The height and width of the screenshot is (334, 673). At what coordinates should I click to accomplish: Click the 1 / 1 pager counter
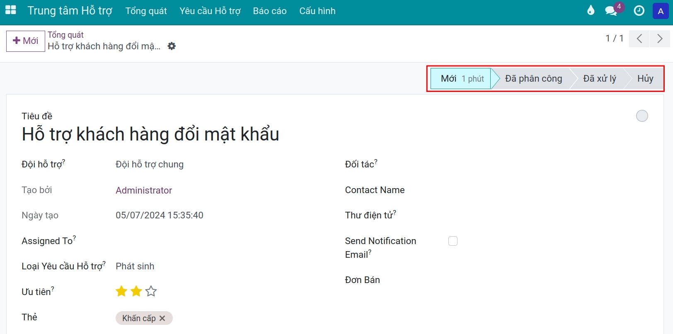coord(615,39)
